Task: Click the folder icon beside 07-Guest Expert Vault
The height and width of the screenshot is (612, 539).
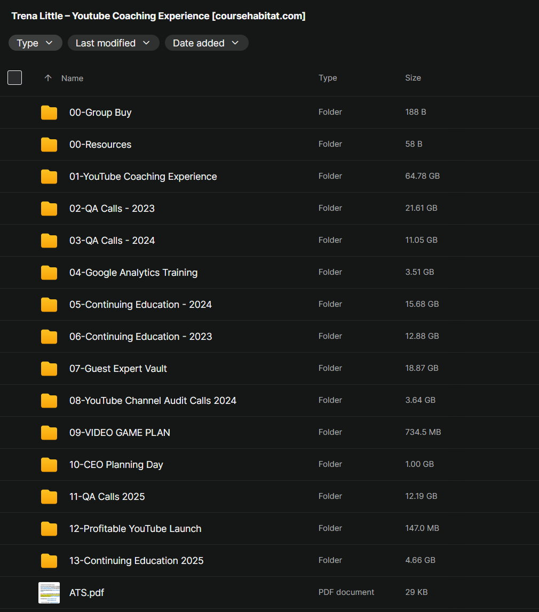Action: pyautogui.click(x=49, y=369)
